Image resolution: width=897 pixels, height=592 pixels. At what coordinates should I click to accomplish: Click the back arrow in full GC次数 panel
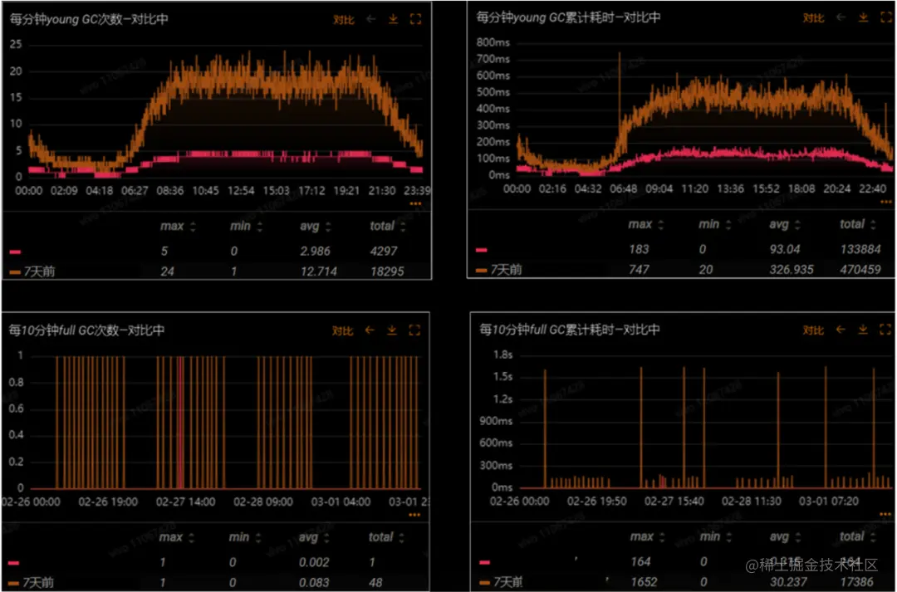[x=370, y=330]
